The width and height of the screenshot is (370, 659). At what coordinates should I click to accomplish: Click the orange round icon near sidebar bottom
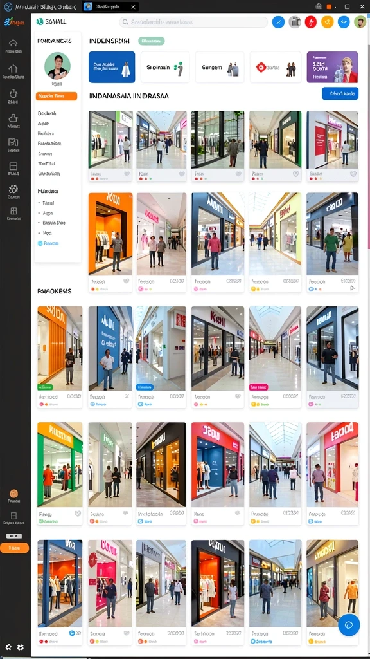tap(13, 494)
